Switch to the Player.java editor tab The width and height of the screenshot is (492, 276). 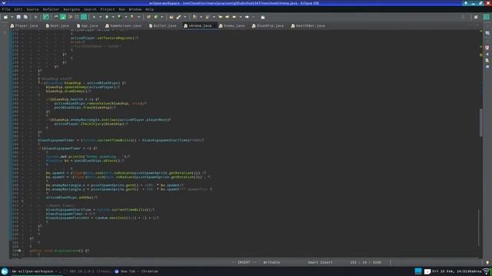tap(24, 25)
